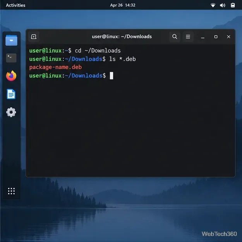Open the Activities overview

15,5
